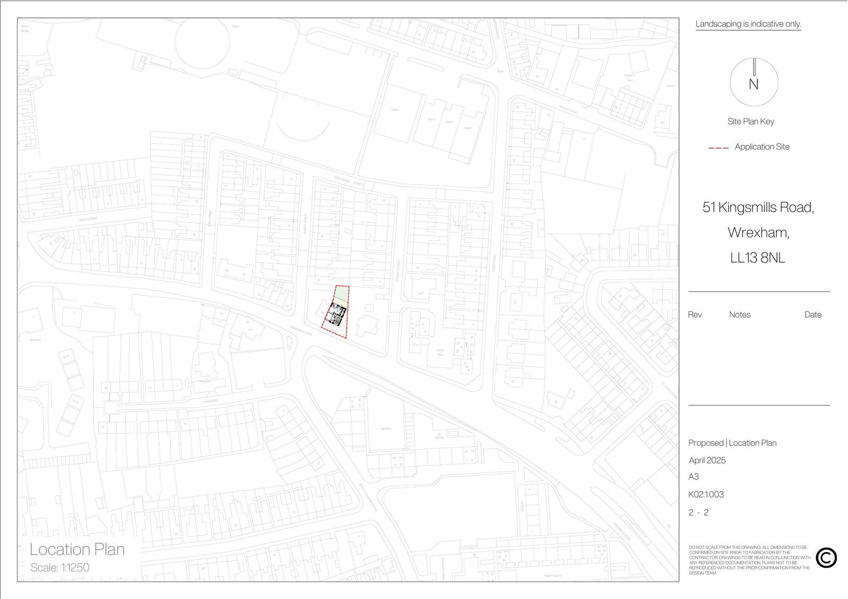Click the LL13 8NL postcode text
This screenshot has width=848, height=599.
click(757, 258)
